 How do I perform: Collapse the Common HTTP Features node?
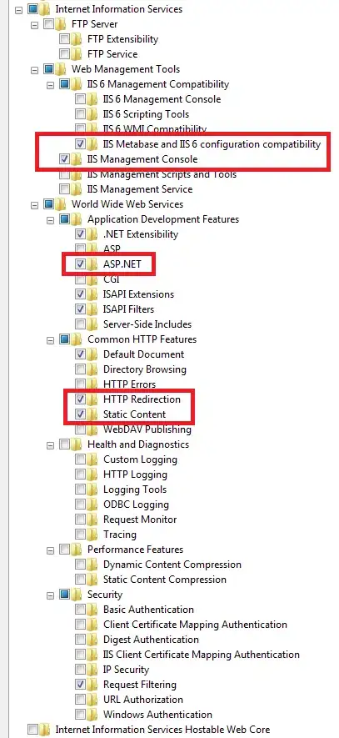coord(50,340)
